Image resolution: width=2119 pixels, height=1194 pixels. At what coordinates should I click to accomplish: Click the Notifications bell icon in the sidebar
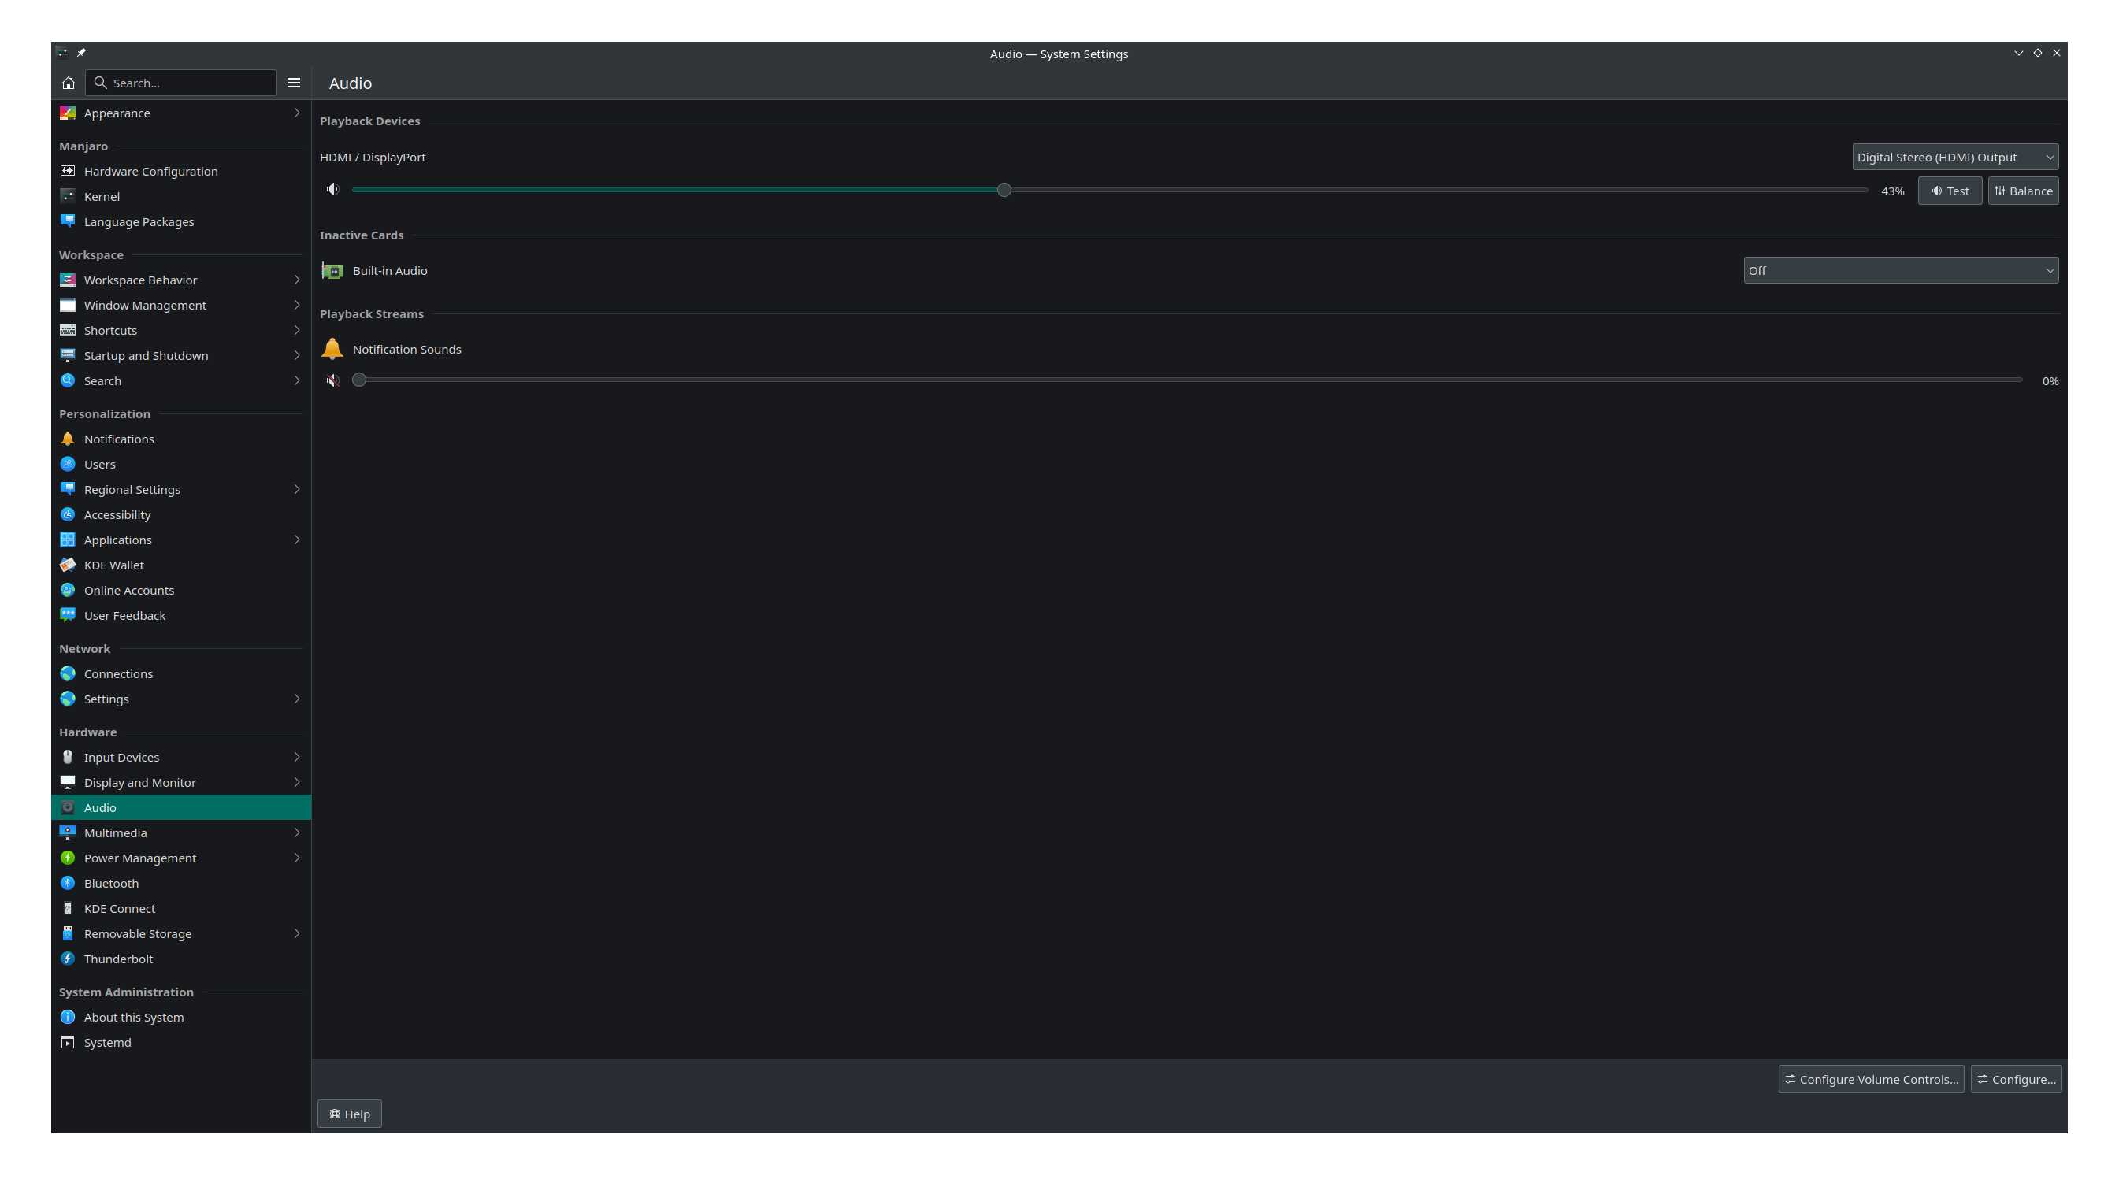(x=68, y=439)
